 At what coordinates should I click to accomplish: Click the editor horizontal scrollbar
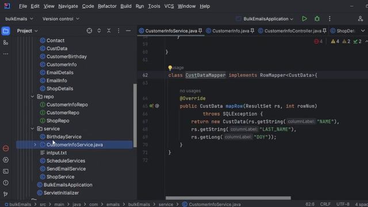228,198
